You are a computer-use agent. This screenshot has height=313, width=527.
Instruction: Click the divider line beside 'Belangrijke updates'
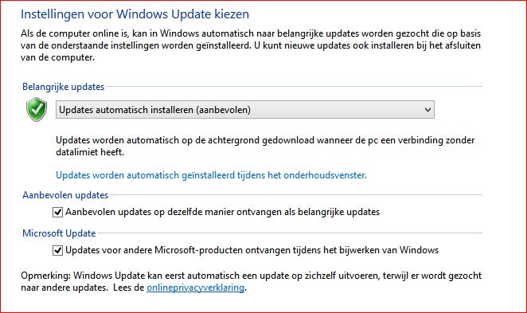click(294, 86)
